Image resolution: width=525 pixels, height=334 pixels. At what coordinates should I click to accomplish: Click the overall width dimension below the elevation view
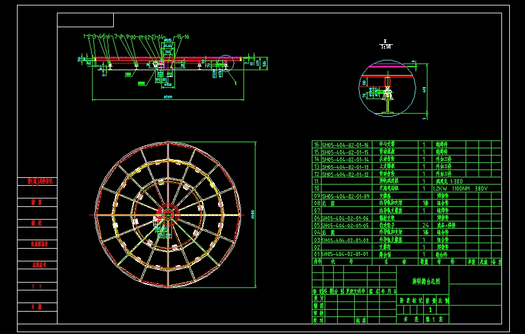[x=168, y=97]
